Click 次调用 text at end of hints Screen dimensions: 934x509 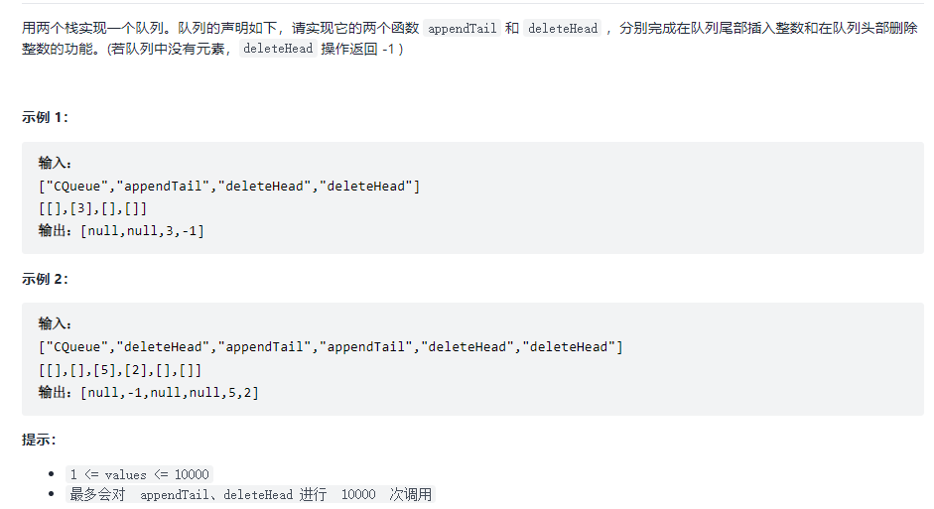(411, 494)
